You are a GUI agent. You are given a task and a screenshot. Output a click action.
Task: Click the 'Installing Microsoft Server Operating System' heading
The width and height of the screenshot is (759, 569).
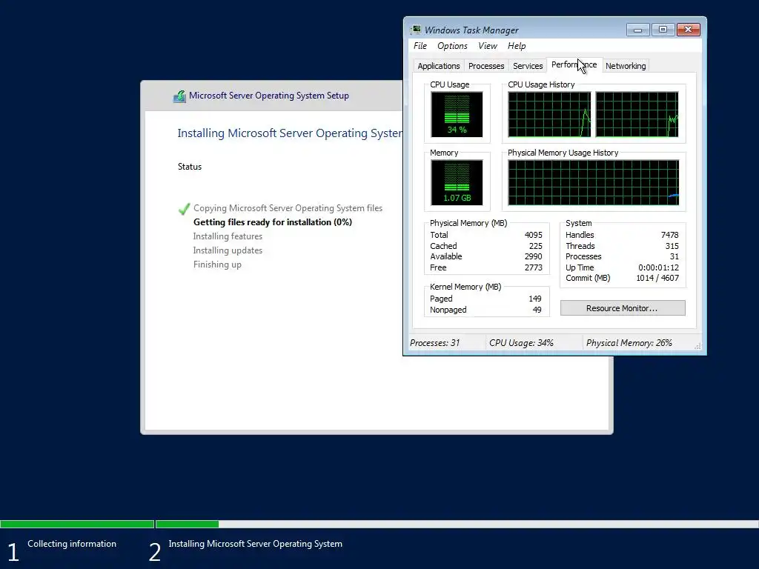point(290,133)
